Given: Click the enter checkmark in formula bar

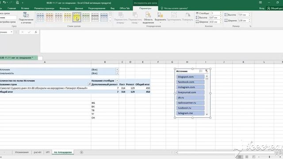Looking at the screenshot, I should click(29, 32).
